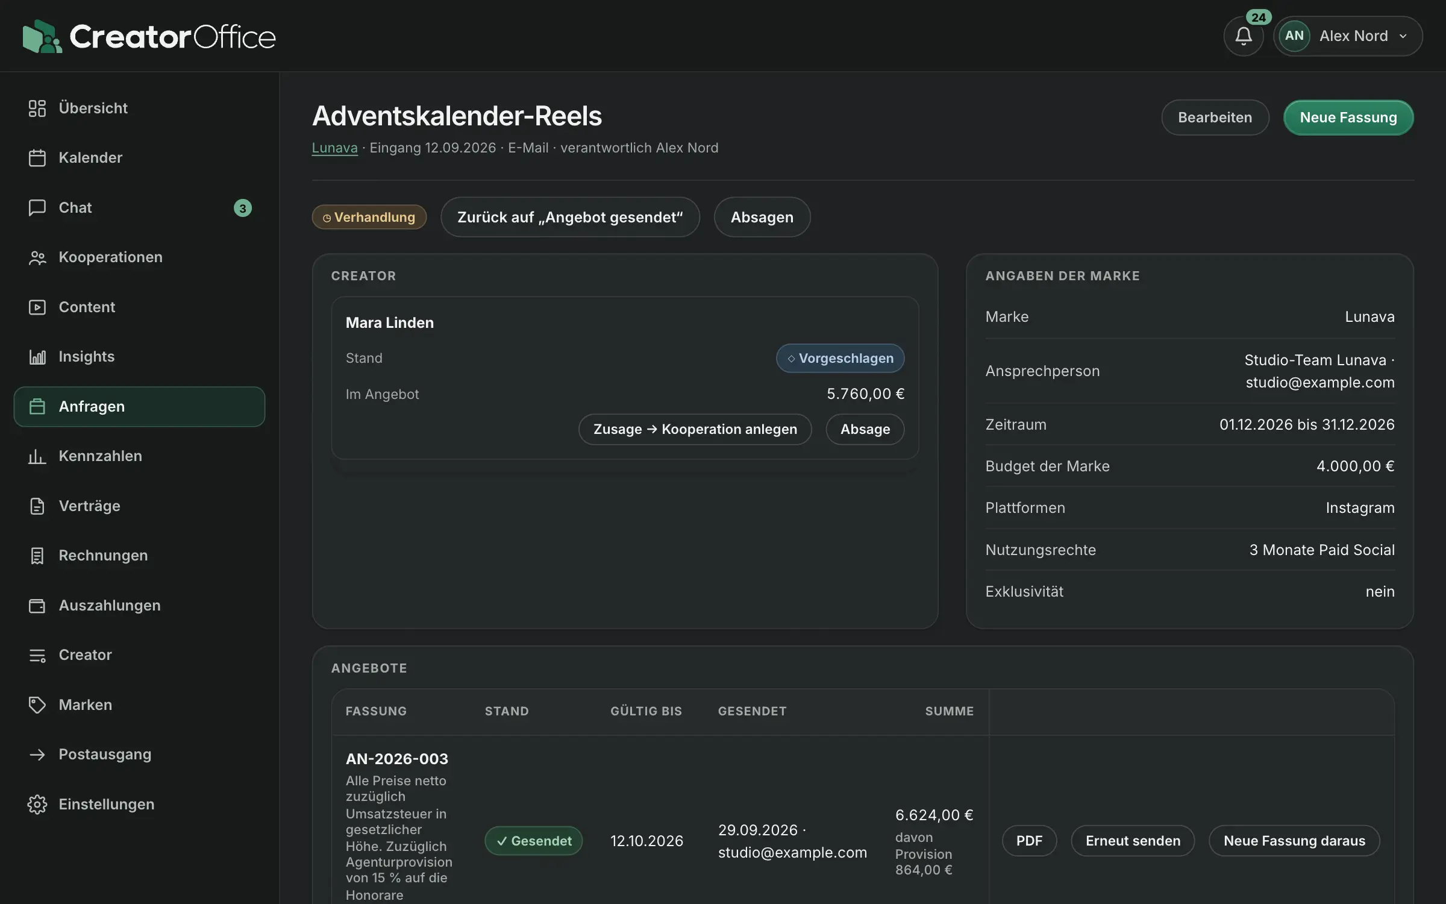
Task: Open the Rechnungen page label
Action: point(103,556)
